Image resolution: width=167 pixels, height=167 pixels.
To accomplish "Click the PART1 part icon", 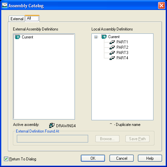I will [x=112, y=42].
